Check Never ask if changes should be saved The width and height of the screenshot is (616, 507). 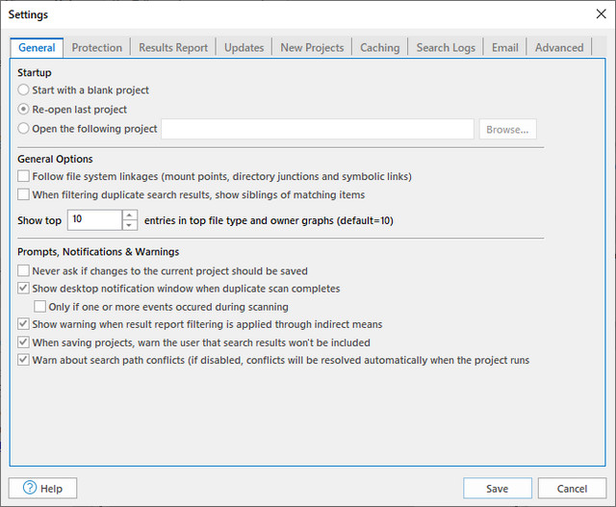[24, 271]
